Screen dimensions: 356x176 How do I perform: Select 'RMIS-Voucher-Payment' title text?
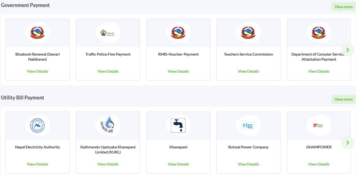click(x=178, y=54)
